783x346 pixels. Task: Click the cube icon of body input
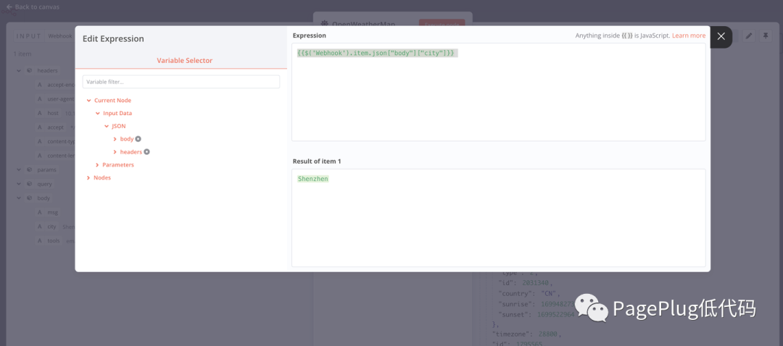point(30,198)
